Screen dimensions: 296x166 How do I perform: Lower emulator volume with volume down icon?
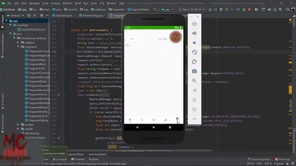tap(194, 43)
